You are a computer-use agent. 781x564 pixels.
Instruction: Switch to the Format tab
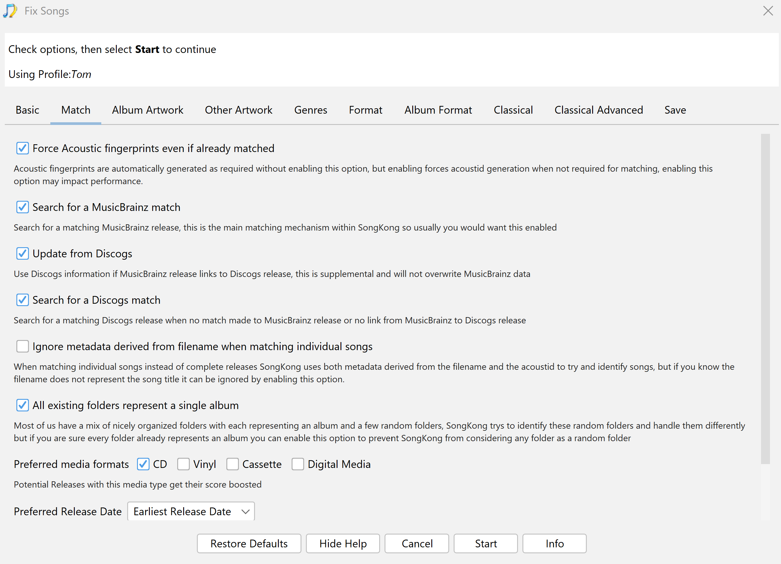tap(365, 110)
